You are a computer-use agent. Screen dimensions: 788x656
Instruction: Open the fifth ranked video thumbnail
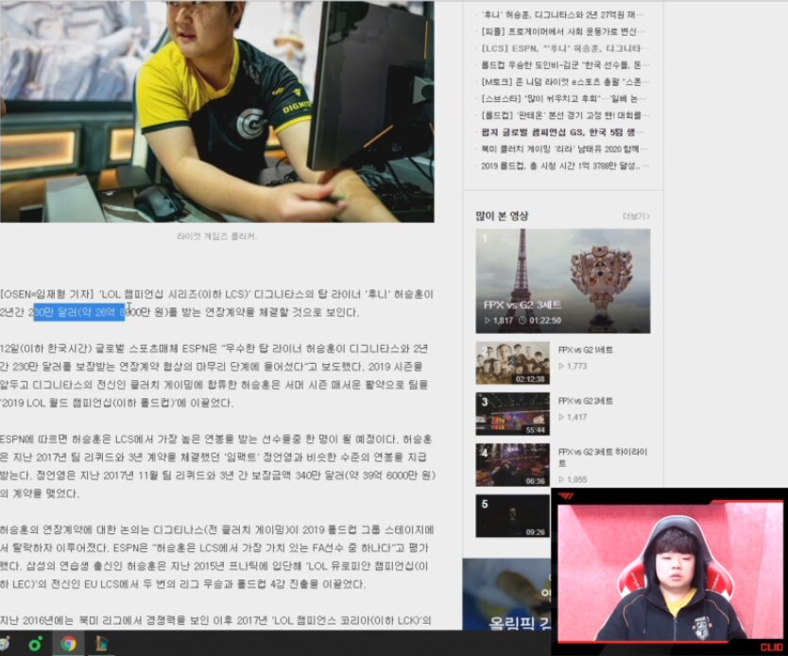512,516
